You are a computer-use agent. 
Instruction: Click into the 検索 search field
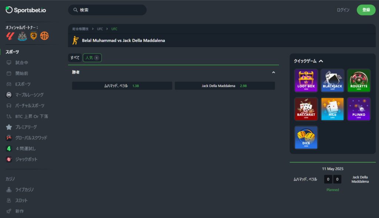(x=107, y=10)
